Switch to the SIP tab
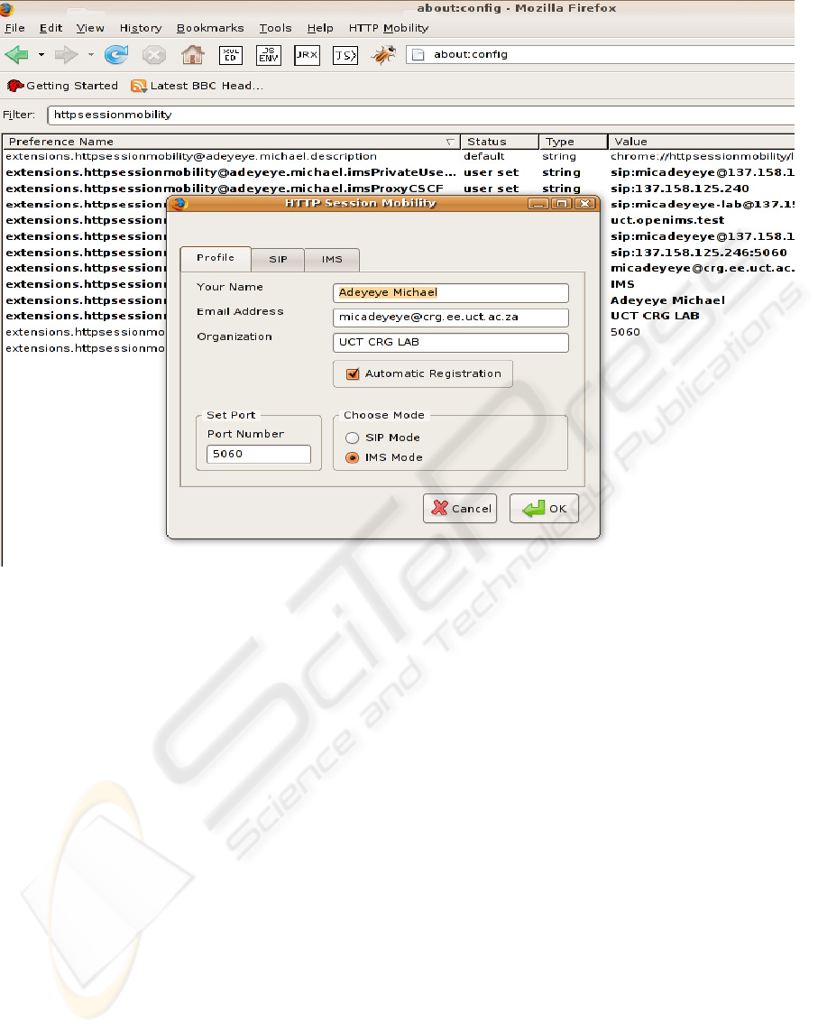 coord(278,259)
